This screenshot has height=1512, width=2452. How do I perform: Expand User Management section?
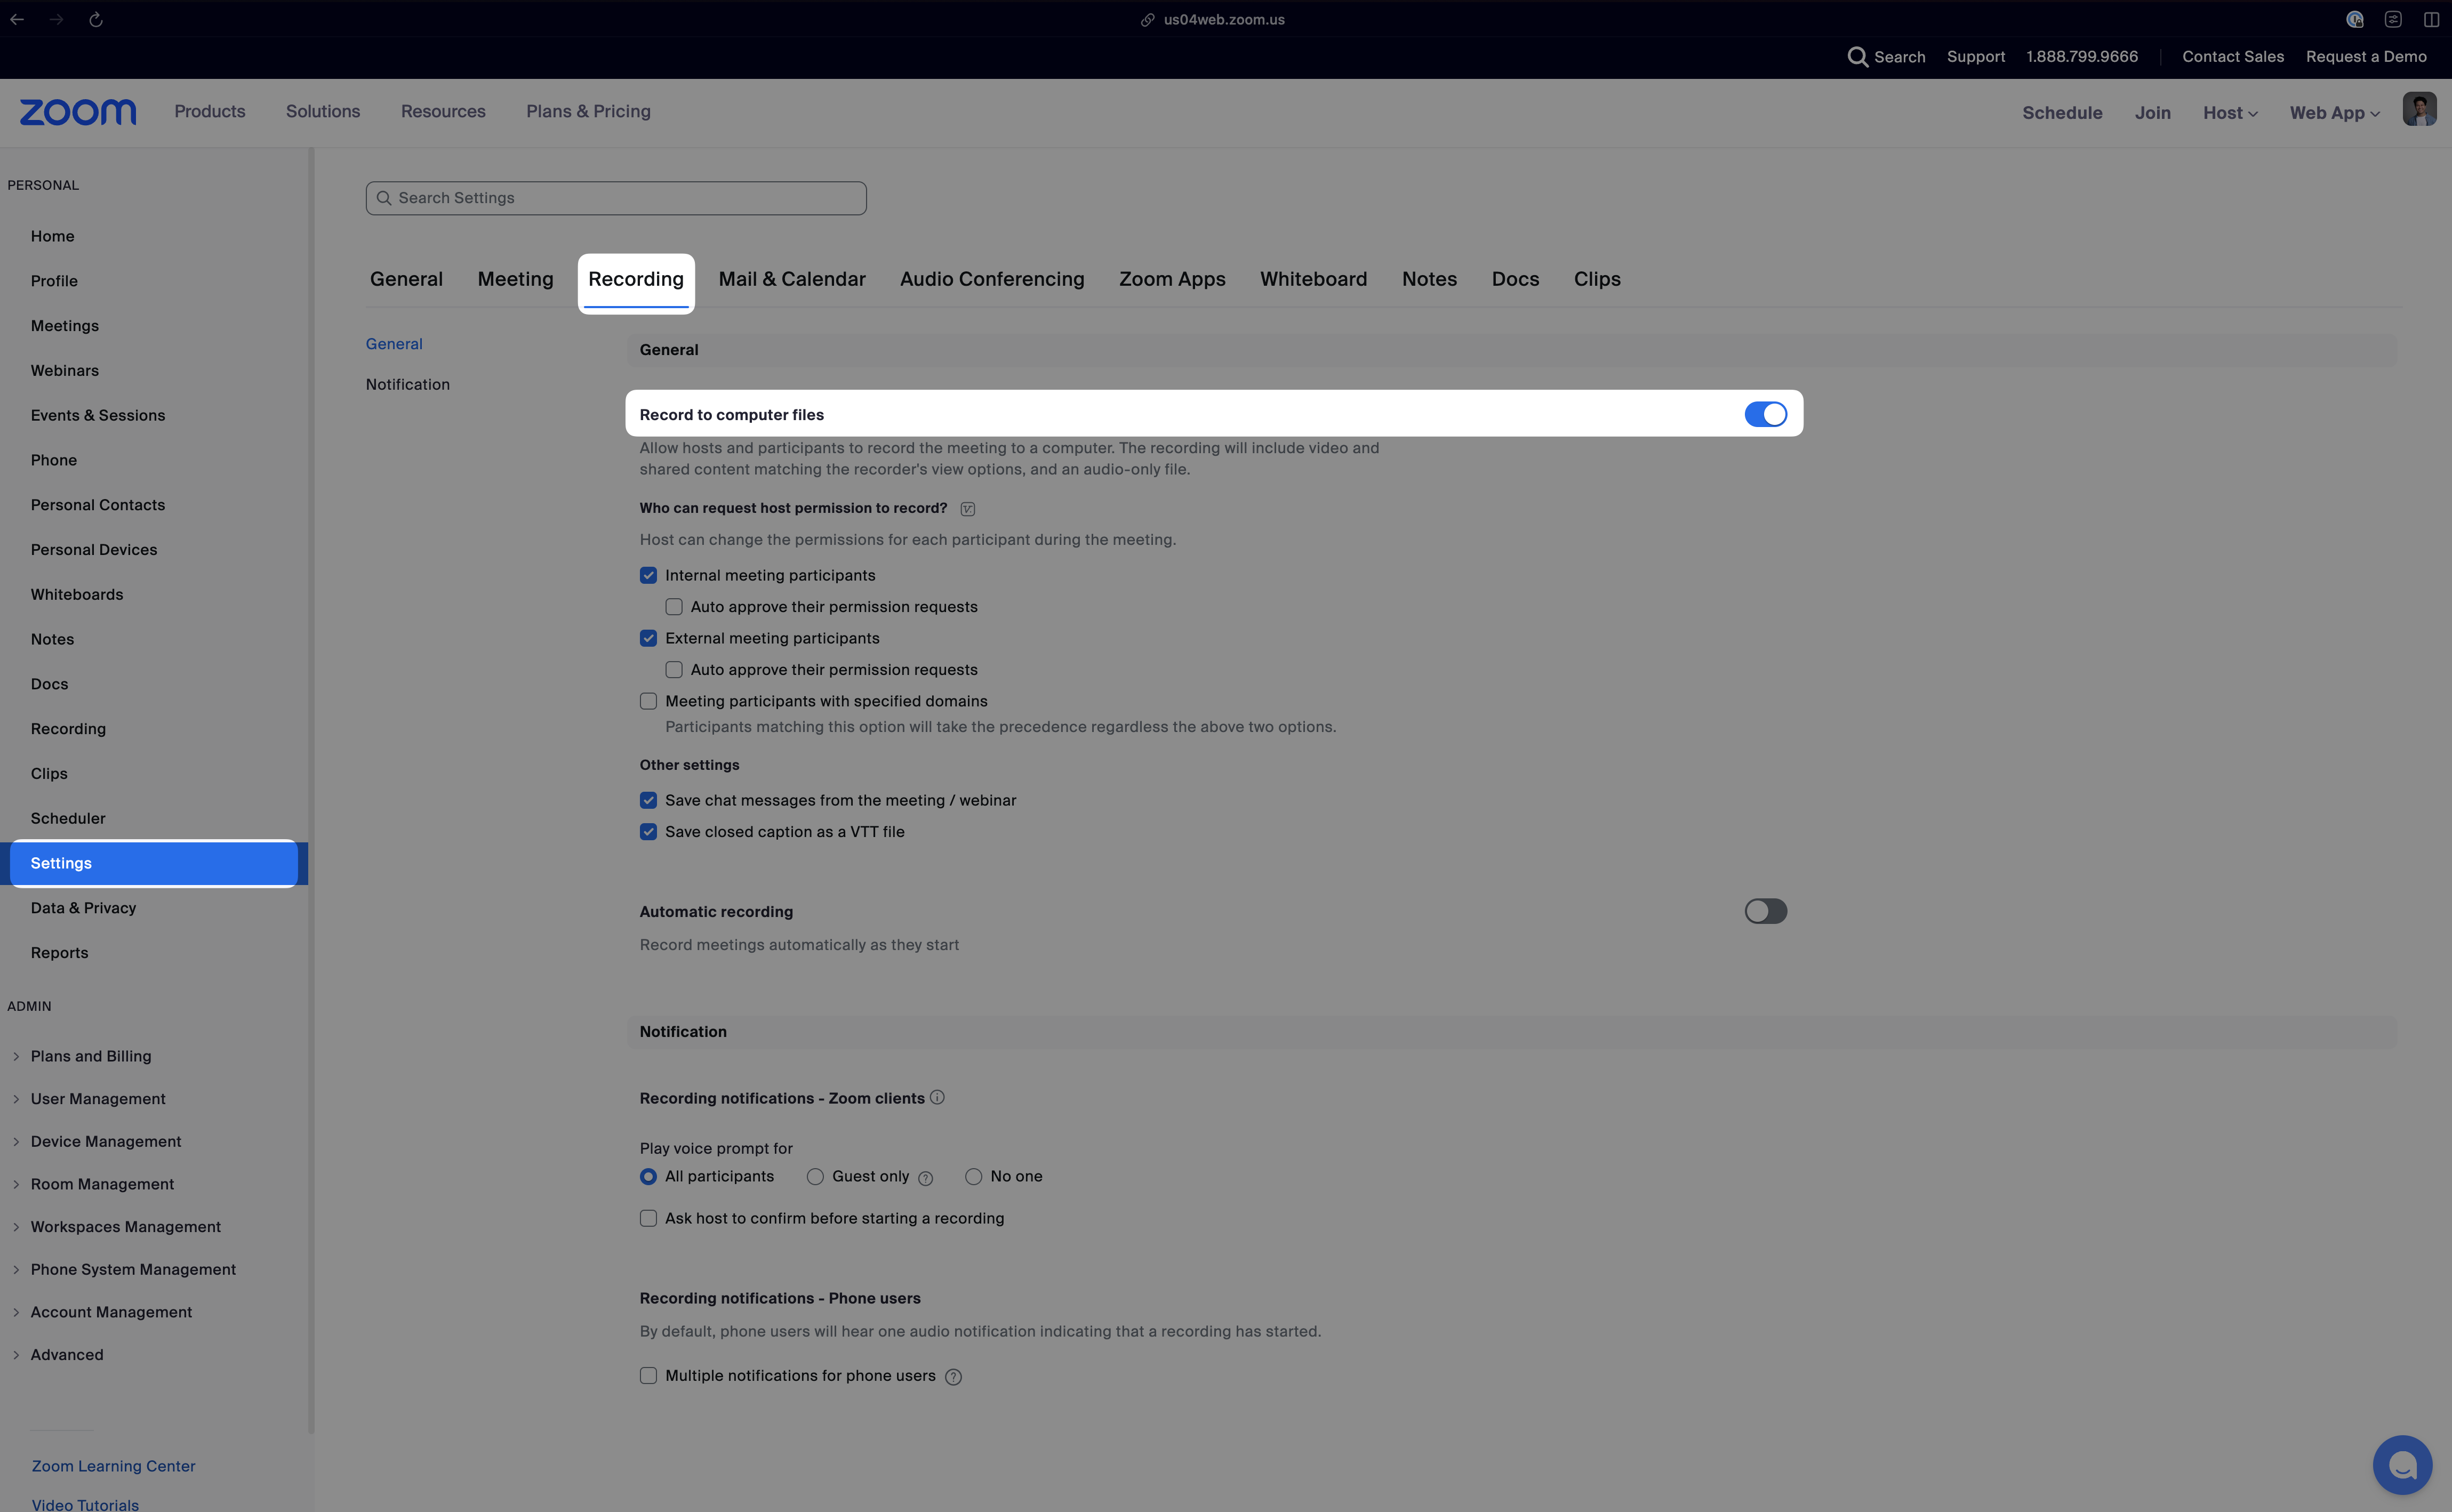pyautogui.click(x=16, y=1100)
